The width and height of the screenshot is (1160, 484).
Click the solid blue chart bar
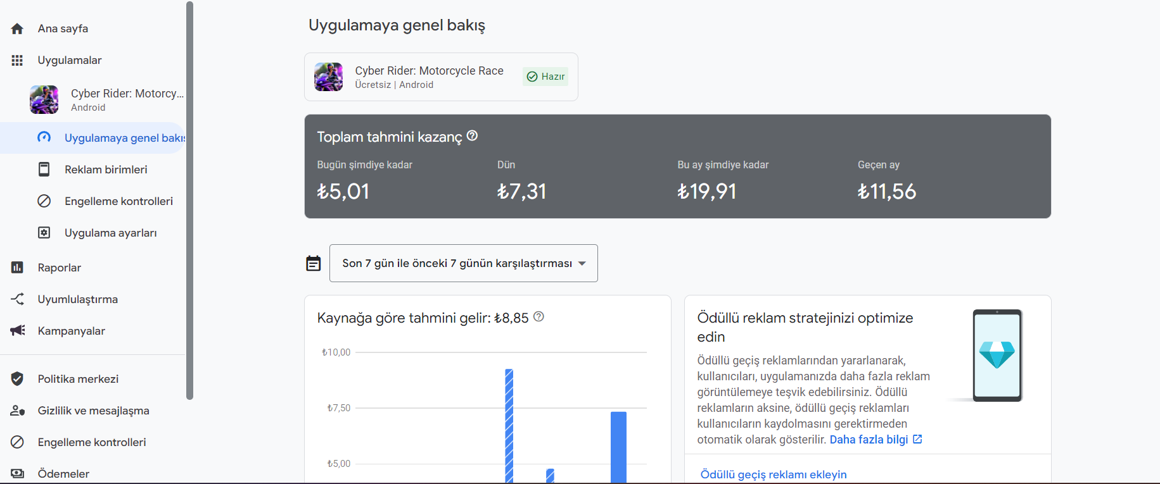tap(618, 447)
